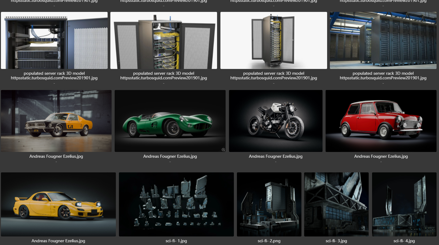Select the data center server row image
Screen dimensions: 439x245
pyautogui.click(x=383, y=41)
